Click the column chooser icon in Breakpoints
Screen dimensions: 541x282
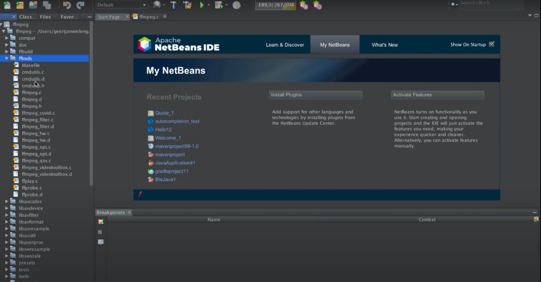pos(536,219)
